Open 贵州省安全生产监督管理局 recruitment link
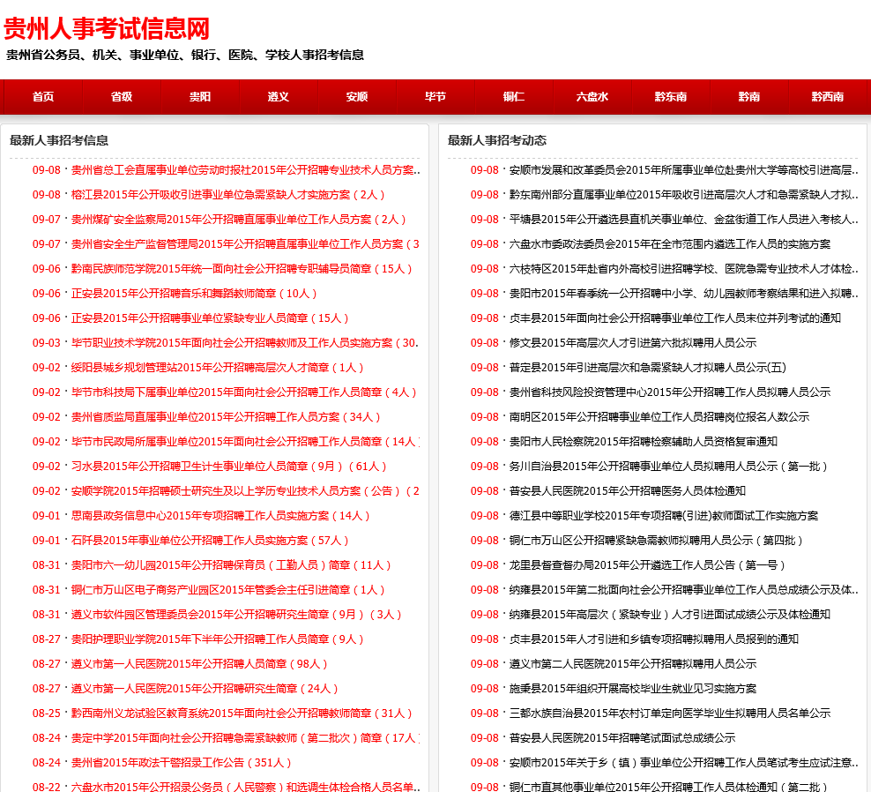The image size is (871, 792). [245, 244]
